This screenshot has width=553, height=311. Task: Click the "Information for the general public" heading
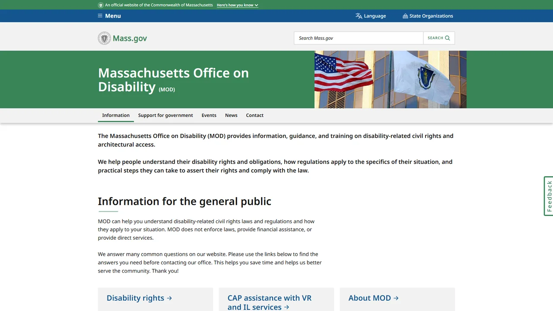(184, 201)
